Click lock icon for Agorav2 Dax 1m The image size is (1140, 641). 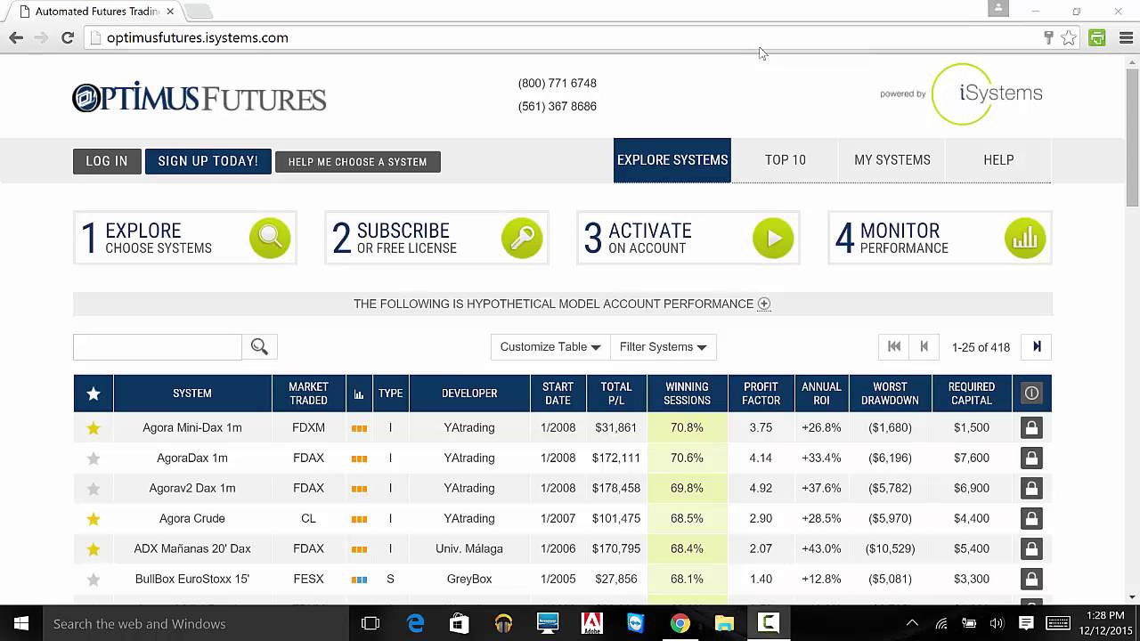click(x=1031, y=489)
